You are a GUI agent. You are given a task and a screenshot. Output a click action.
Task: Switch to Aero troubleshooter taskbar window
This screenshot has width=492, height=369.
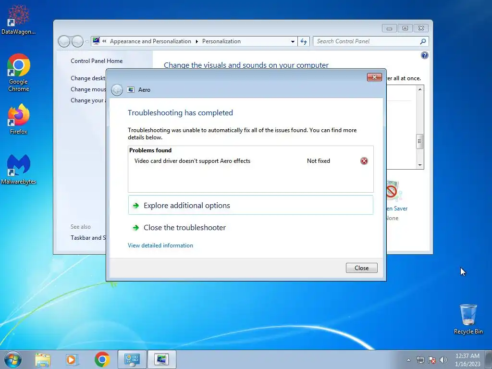[162, 359]
